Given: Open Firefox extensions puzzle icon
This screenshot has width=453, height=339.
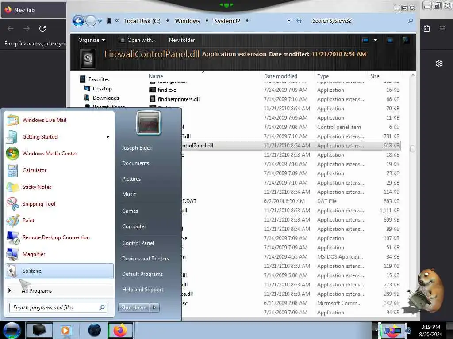Looking at the screenshot, I should click(427, 28).
